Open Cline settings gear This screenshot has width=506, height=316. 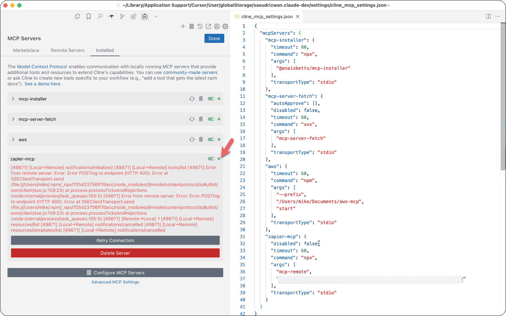pyautogui.click(x=225, y=26)
